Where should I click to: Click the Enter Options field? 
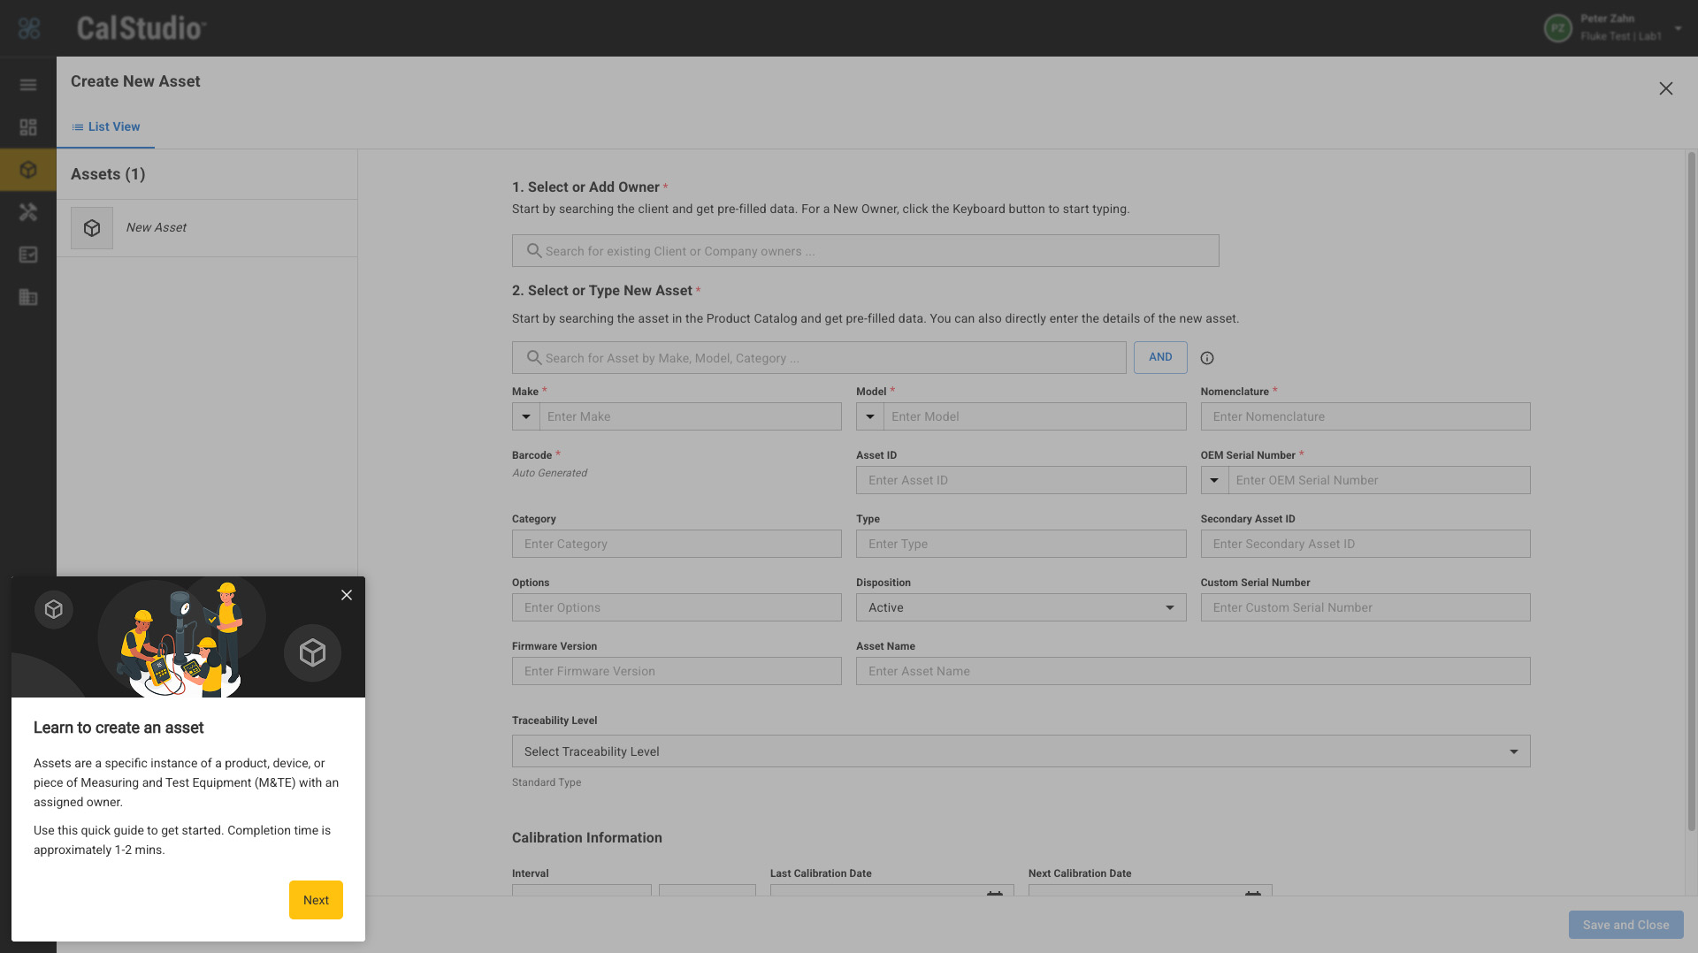[x=677, y=607]
